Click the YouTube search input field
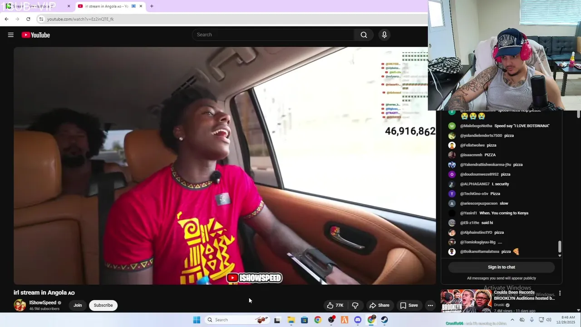 click(274, 35)
